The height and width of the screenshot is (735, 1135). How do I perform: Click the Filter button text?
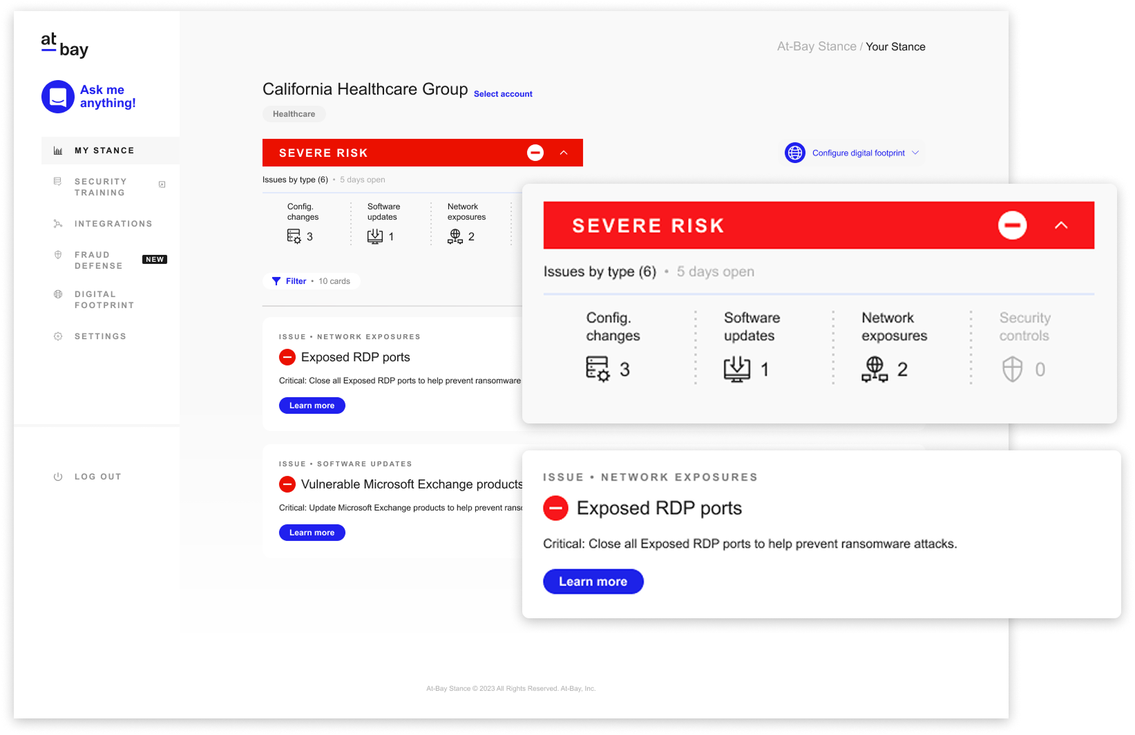(x=296, y=281)
